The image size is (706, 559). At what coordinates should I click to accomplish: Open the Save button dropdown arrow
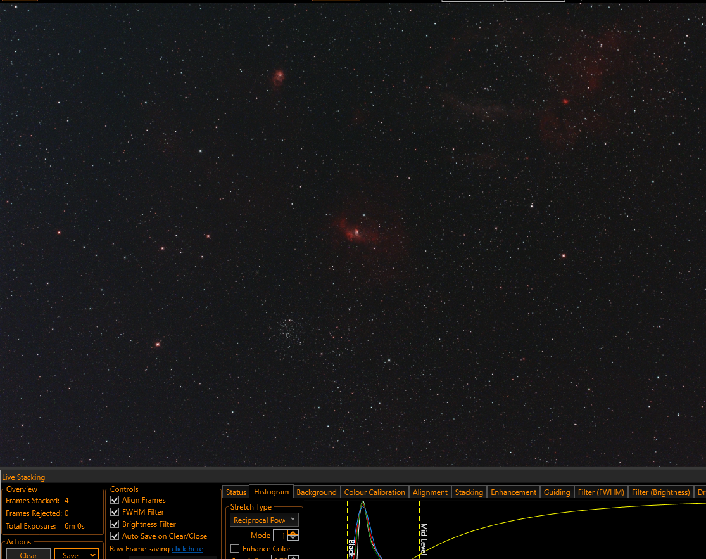pyautogui.click(x=92, y=555)
